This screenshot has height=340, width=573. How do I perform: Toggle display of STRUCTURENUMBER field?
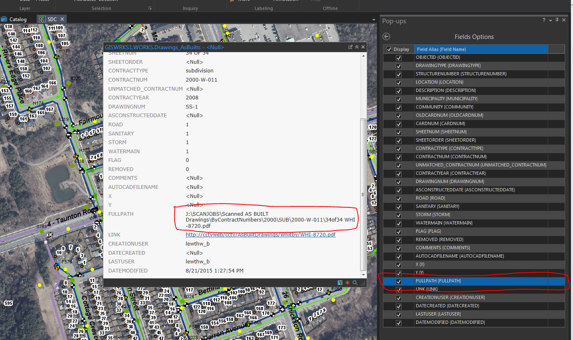pyautogui.click(x=399, y=74)
